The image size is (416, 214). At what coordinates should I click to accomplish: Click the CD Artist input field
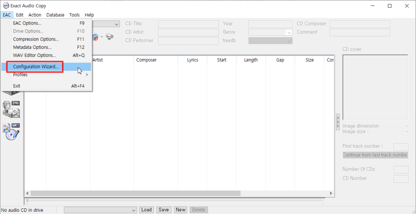tap(188, 32)
